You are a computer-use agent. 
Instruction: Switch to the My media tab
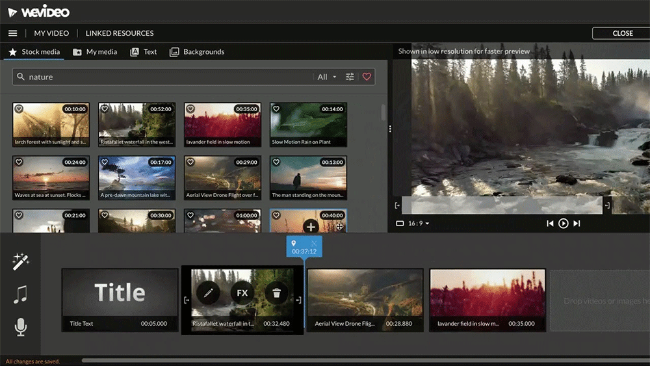[x=95, y=52]
